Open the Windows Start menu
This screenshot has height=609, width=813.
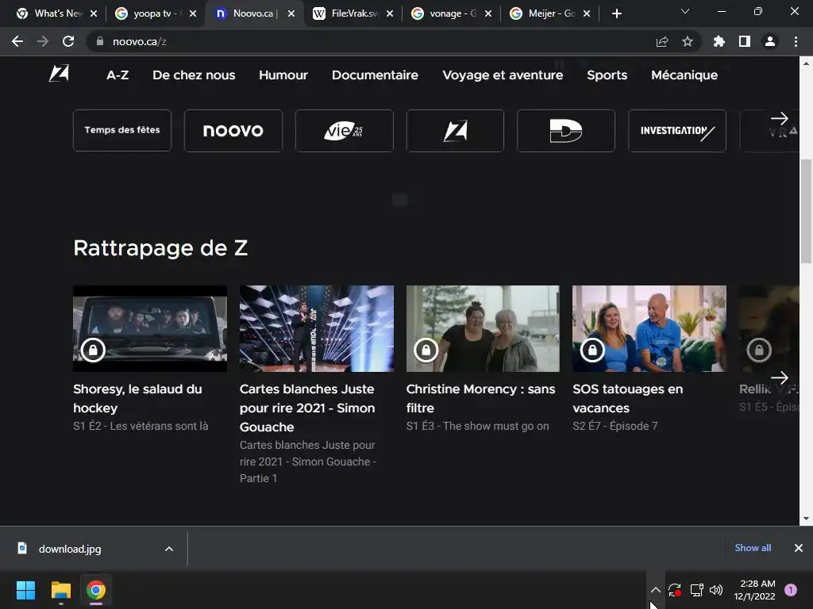coord(25,590)
